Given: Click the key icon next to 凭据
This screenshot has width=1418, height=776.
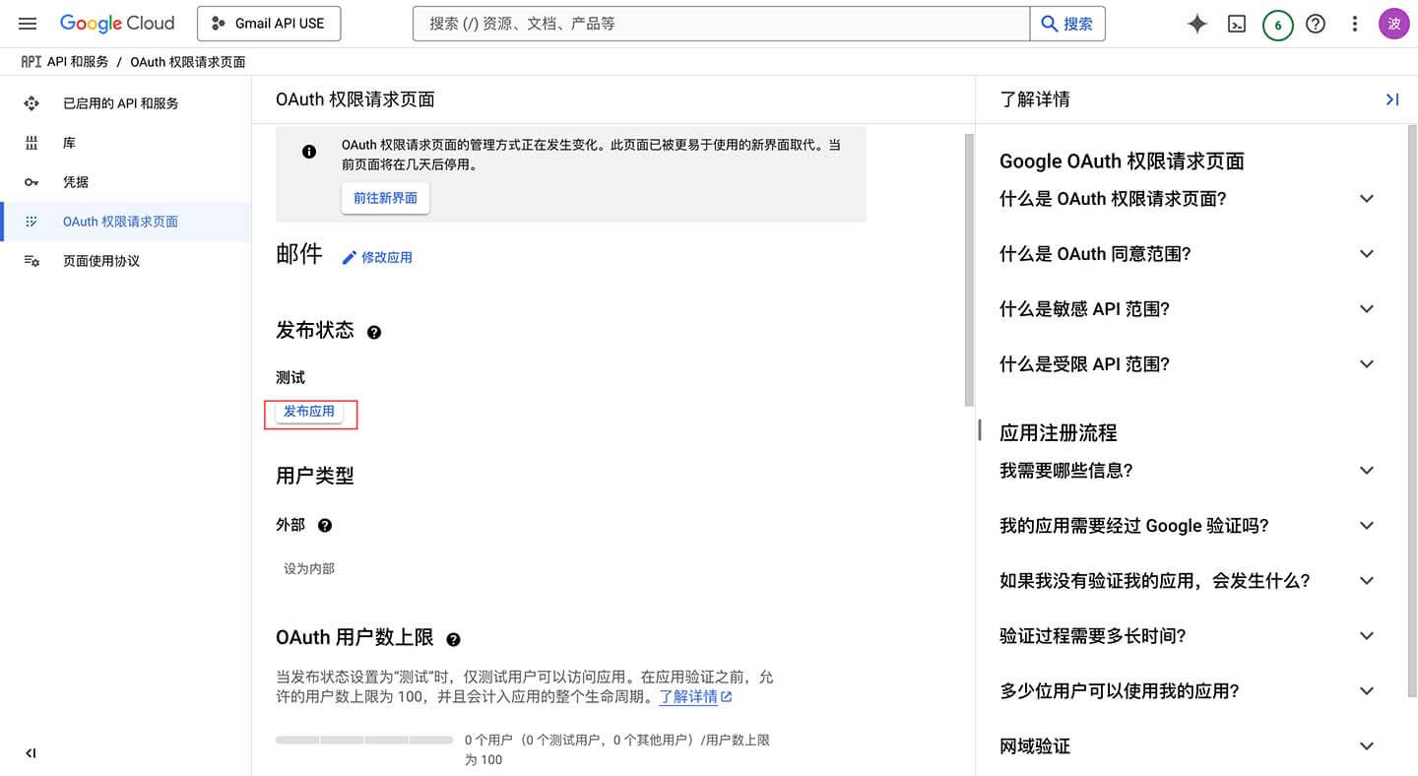Looking at the screenshot, I should [x=32, y=182].
